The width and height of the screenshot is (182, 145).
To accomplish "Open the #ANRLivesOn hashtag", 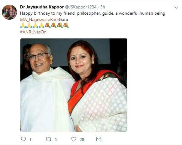I will [x=33, y=32].
